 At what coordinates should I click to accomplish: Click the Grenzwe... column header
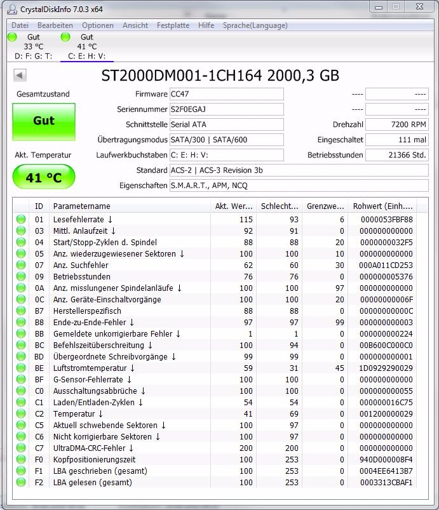325,206
